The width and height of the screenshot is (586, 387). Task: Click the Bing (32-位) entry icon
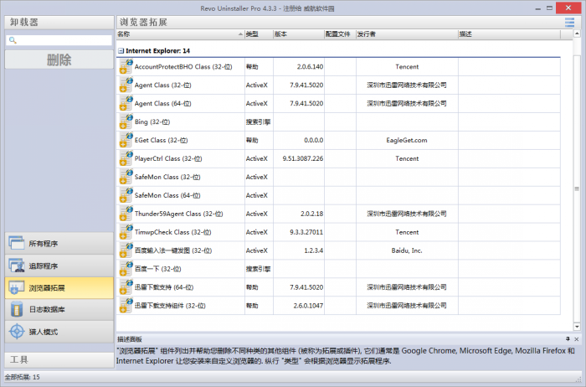(x=125, y=121)
